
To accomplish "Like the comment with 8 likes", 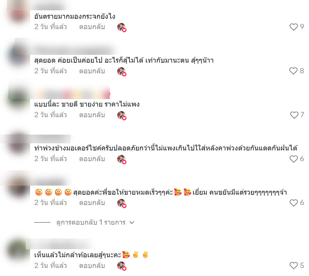I will click(293, 71).
